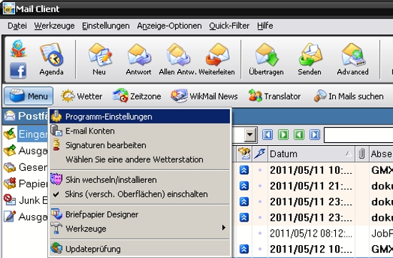Image resolution: width=393 pixels, height=258 pixels.
Task: Select the Eingang inbox folder
Action: [x=25, y=134]
